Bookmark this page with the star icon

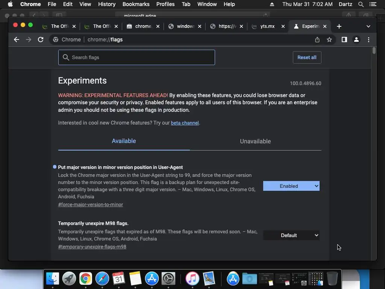click(329, 40)
